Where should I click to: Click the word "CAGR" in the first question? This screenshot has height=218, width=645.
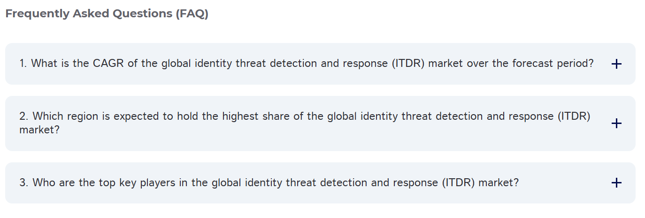coord(108,64)
